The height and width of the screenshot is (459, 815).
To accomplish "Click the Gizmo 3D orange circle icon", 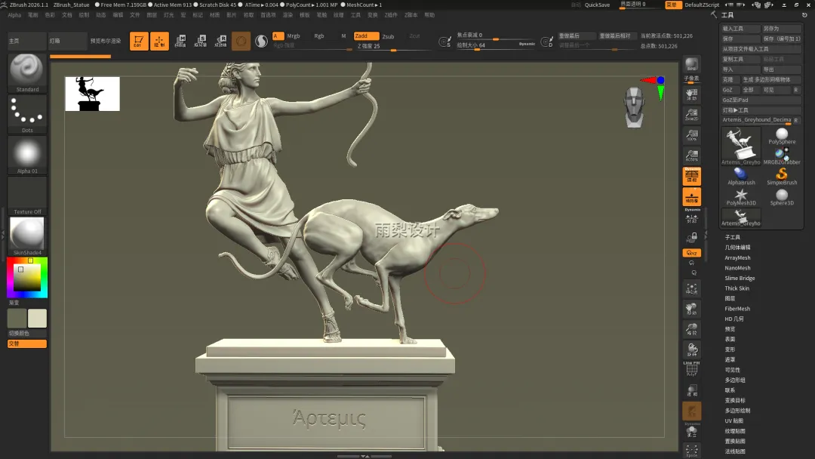I will tap(241, 41).
